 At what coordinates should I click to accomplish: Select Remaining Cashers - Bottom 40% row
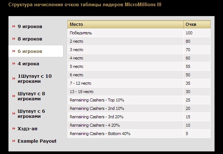(x=139, y=134)
